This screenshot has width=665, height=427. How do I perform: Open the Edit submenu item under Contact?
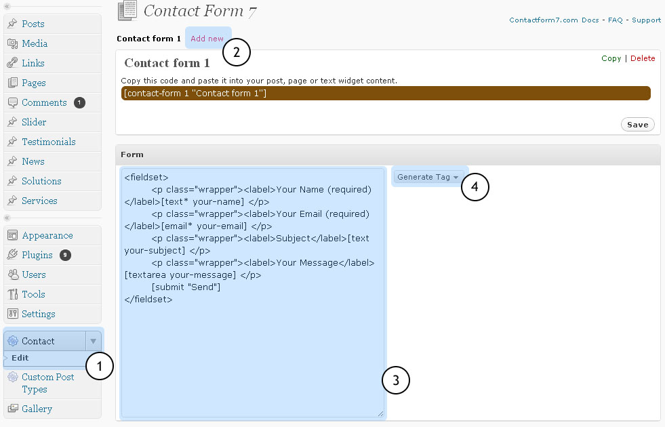point(20,358)
